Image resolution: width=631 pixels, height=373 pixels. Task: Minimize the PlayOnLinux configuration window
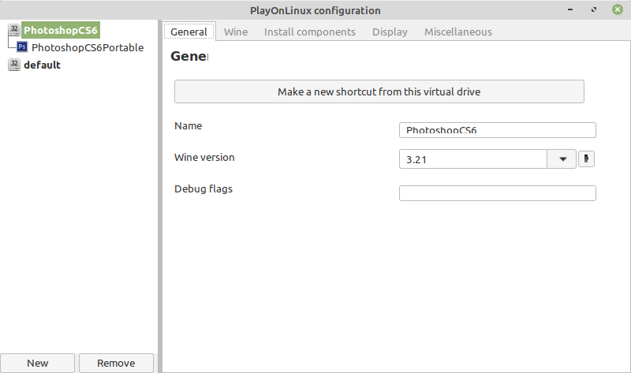coord(570,9)
